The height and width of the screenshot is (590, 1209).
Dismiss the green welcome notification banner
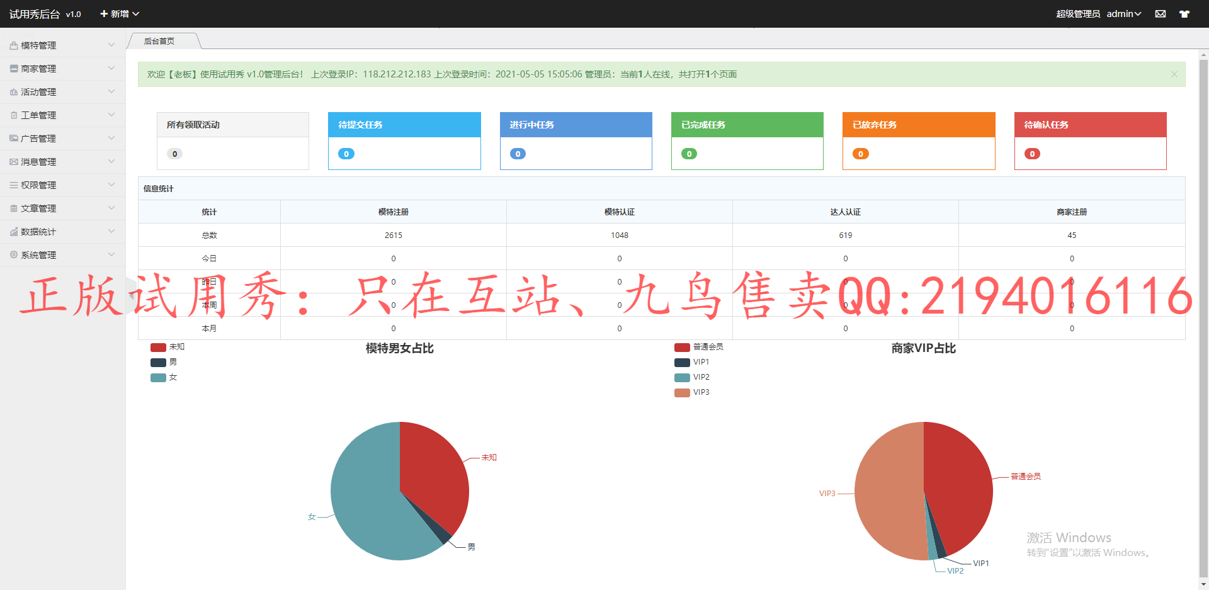(1174, 74)
